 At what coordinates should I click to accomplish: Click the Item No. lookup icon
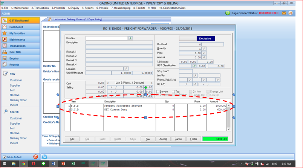[130, 38]
